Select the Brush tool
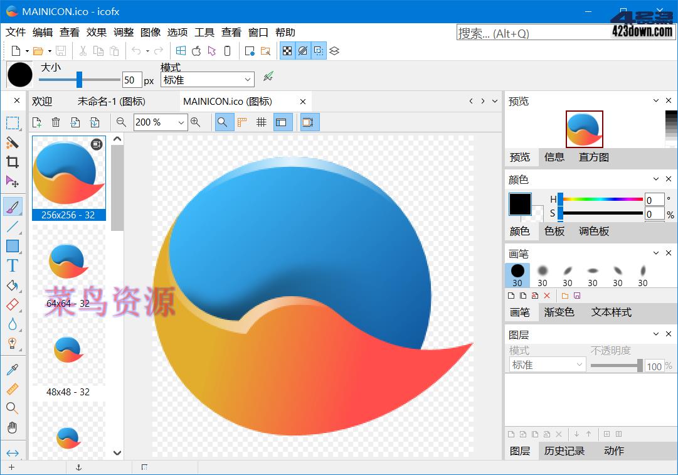The width and height of the screenshot is (678, 475). (13, 206)
